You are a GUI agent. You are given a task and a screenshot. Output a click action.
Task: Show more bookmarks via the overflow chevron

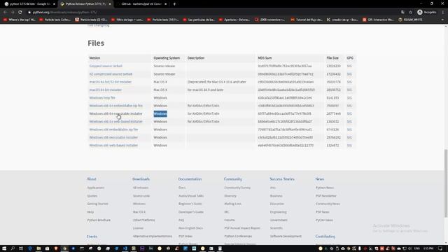pyautogui.click(x=442, y=20)
